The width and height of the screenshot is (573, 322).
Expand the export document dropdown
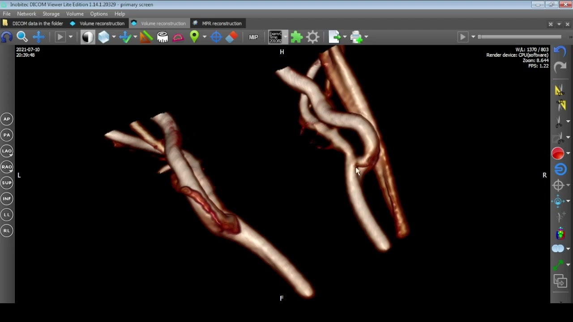tap(345, 37)
